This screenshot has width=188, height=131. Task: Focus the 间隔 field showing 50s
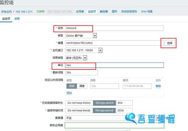pos(105,86)
